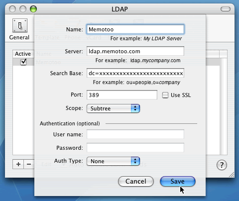Enable the Use SSL checkbox
Screen dimensions: 239x201
tap(165, 95)
